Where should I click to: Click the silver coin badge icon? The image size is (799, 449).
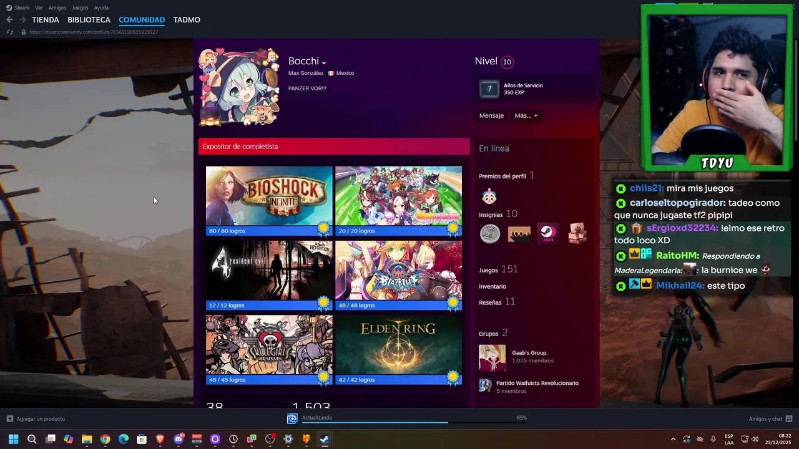[490, 234]
